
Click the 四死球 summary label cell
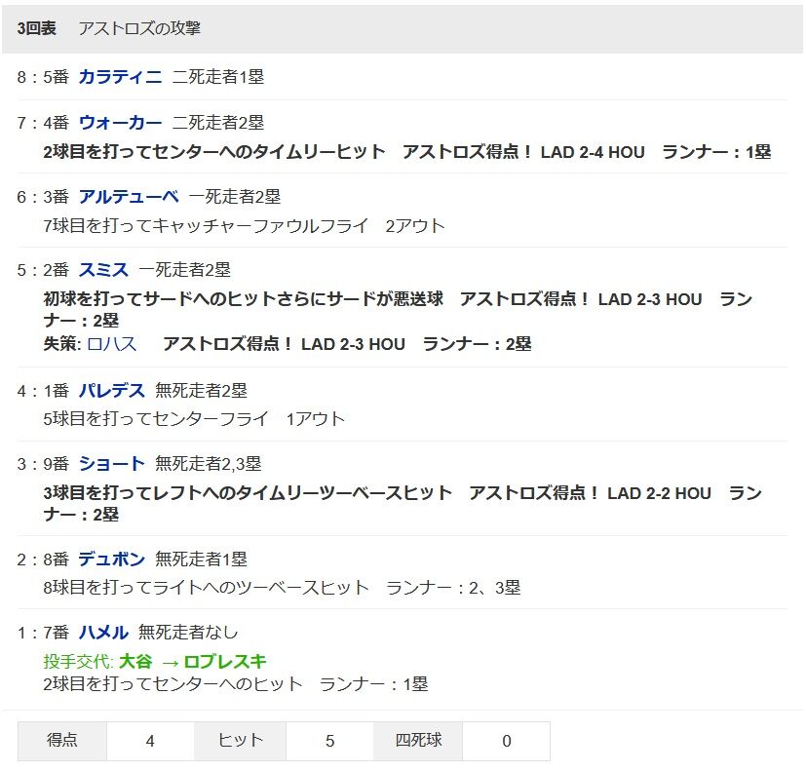(x=418, y=741)
